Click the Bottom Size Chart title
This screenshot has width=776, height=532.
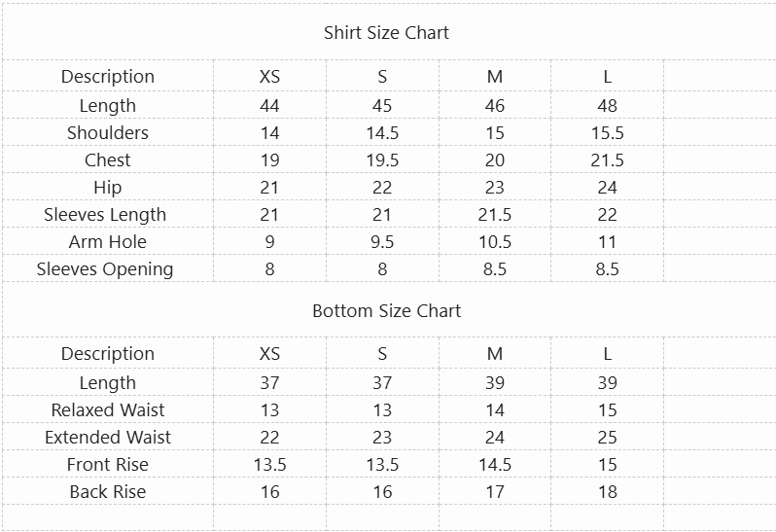coord(386,311)
